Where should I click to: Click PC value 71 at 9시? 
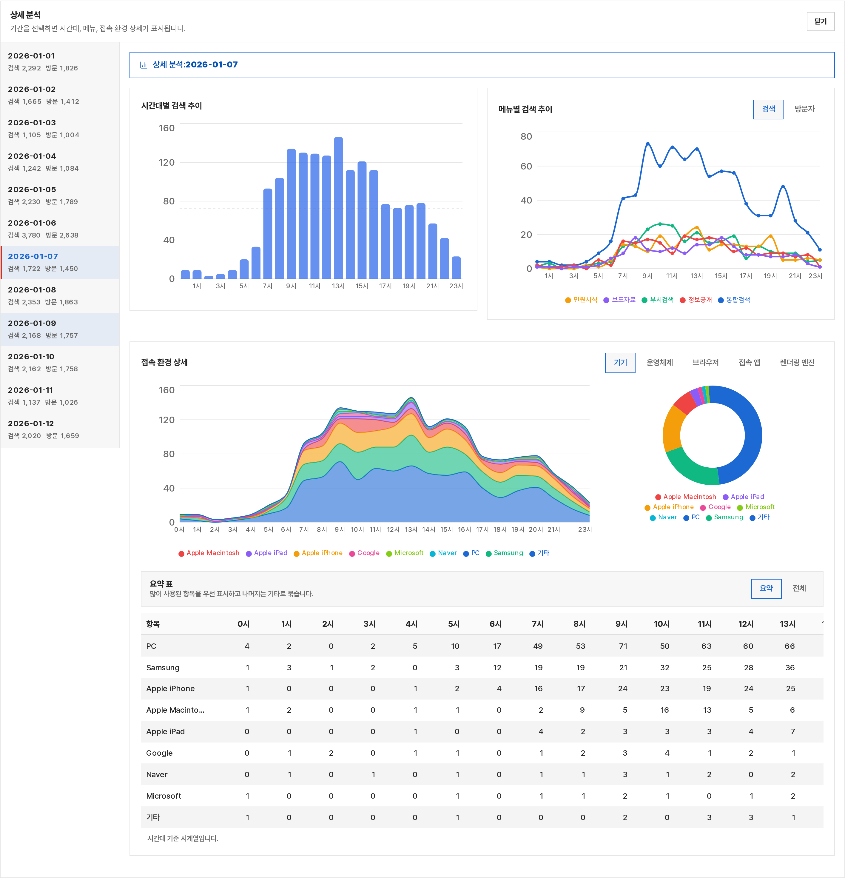623,646
